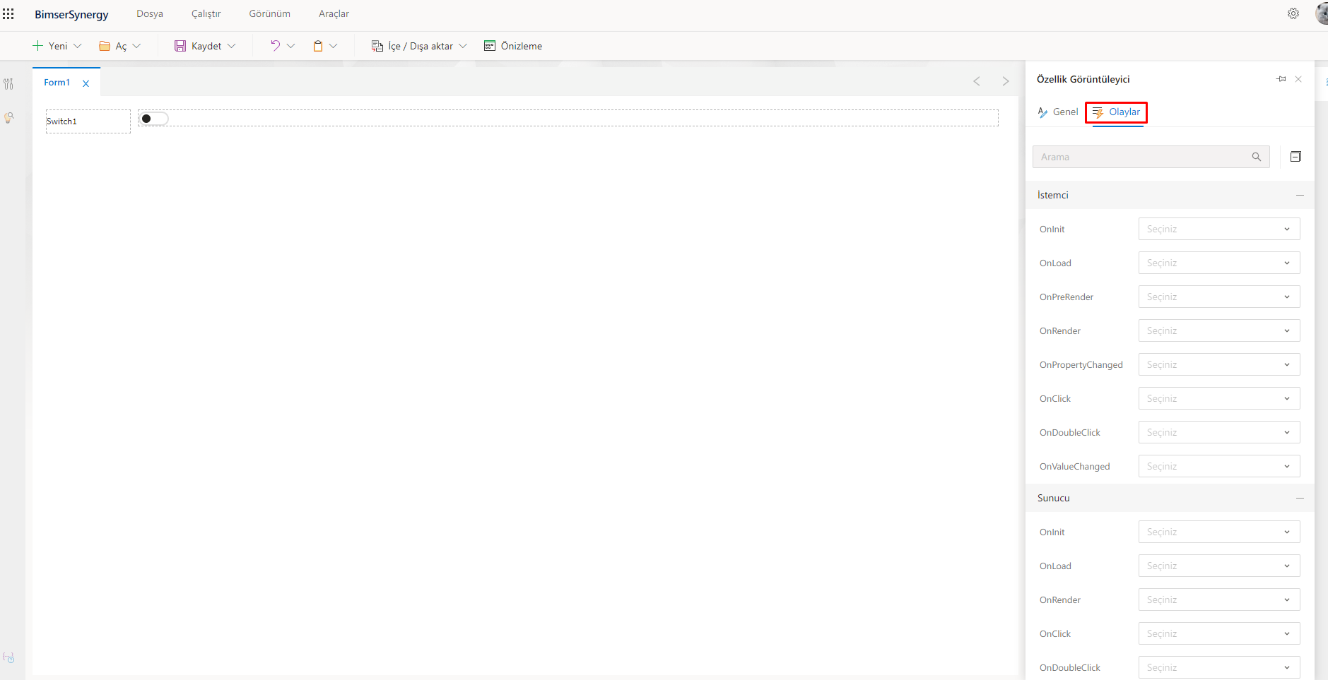The height and width of the screenshot is (680, 1328).
Task: Open the app launcher grid icon
Action: pyautogui.click(x=8, y=14)
